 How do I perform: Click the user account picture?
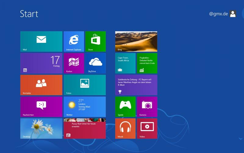pyautogui.click(x=233, y=14)
